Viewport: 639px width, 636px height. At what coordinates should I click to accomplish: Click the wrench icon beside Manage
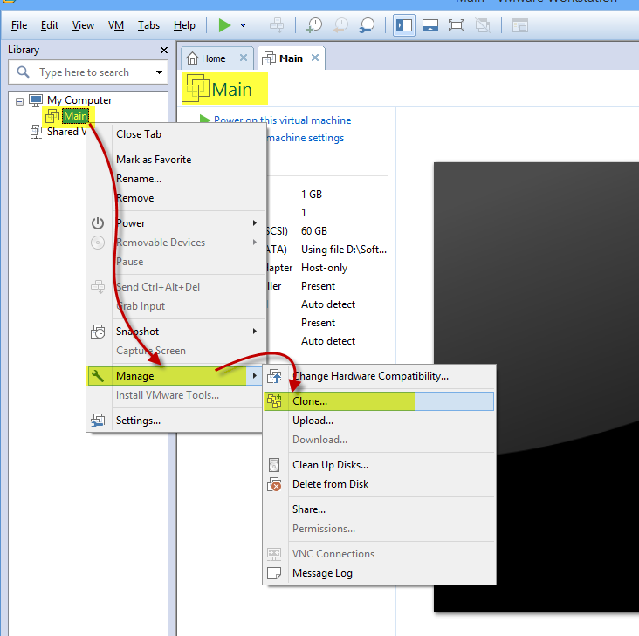(x=98, y=376)
